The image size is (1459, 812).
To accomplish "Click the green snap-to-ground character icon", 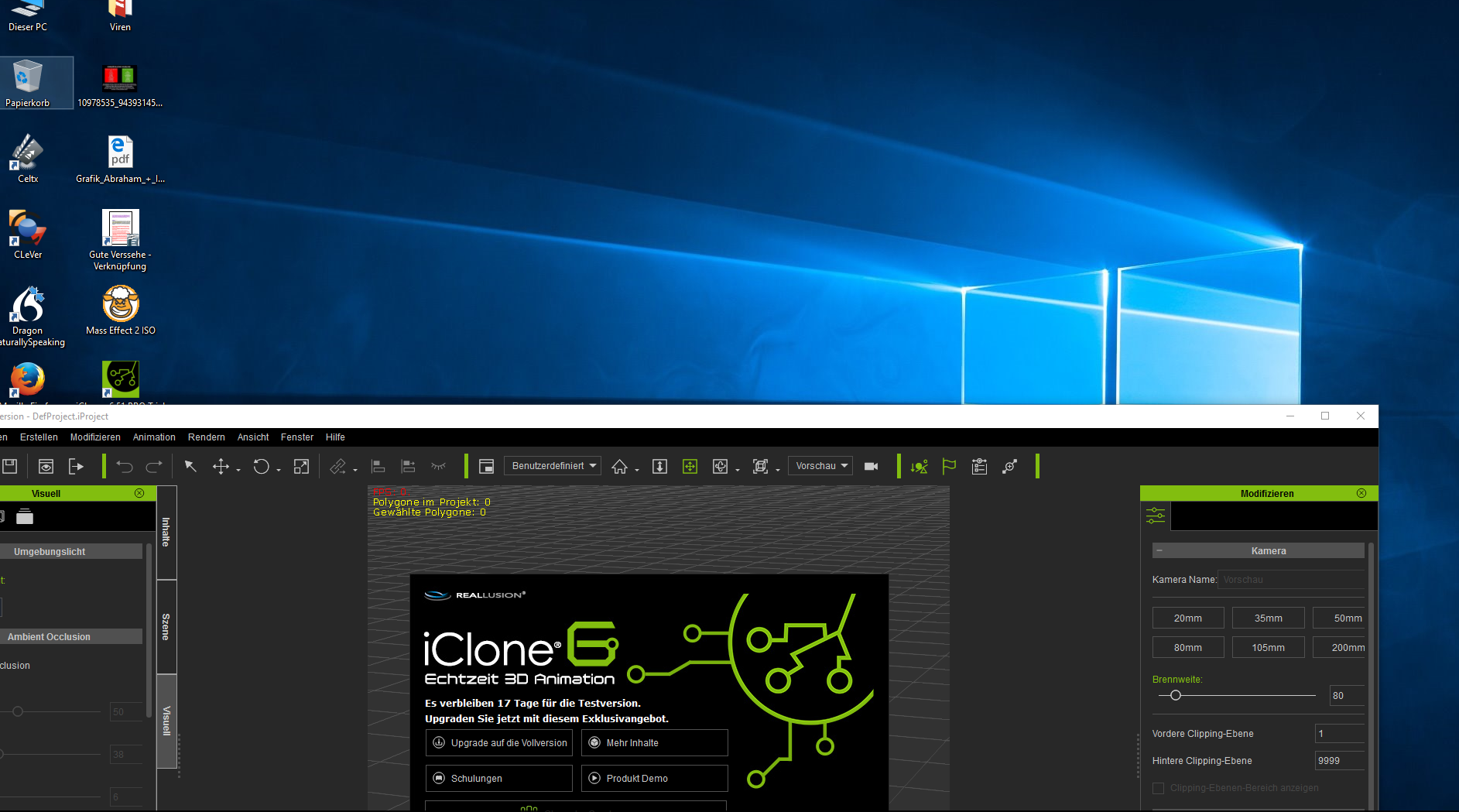I will pyautogui.click(x=919, y=466).
